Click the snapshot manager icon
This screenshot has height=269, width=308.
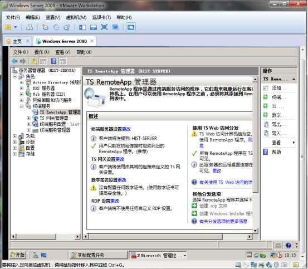pos(67,27)
